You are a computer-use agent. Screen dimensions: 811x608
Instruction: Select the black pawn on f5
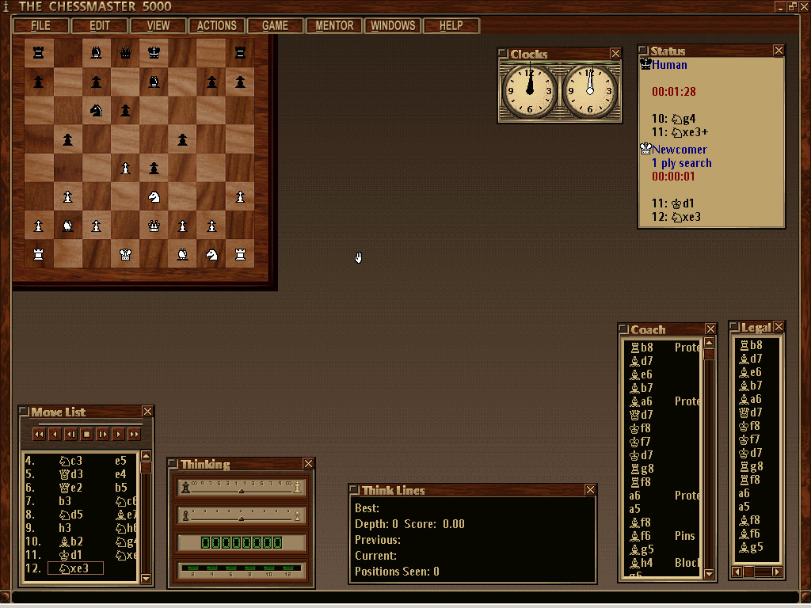tap(183, 139)
